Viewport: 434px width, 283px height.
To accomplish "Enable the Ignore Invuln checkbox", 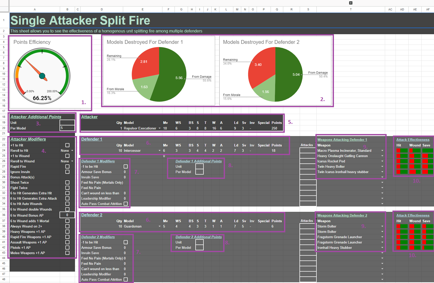I will coord(67,172).
